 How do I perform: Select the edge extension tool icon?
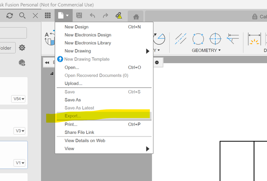tap(233, 39)
